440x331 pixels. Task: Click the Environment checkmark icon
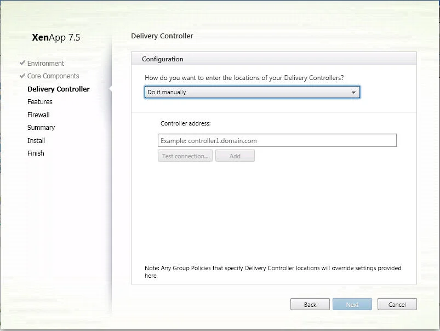tap(22, 63)
